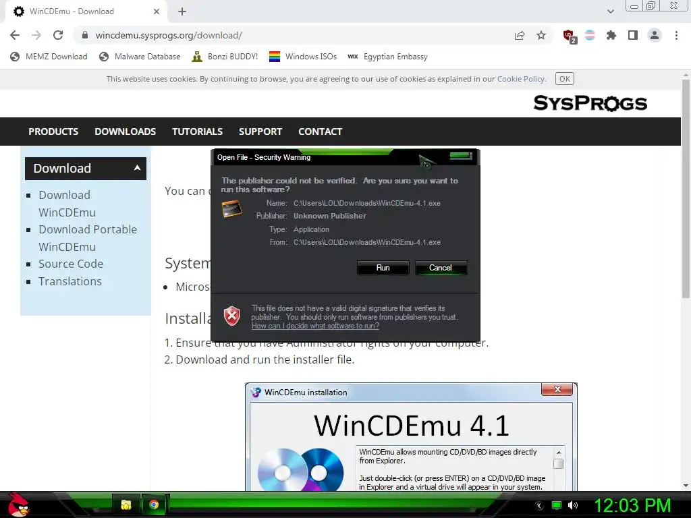This screenshot has height=518, width=691.
Task: Select the WinCDEmu - Download tab
Action: 86,11
